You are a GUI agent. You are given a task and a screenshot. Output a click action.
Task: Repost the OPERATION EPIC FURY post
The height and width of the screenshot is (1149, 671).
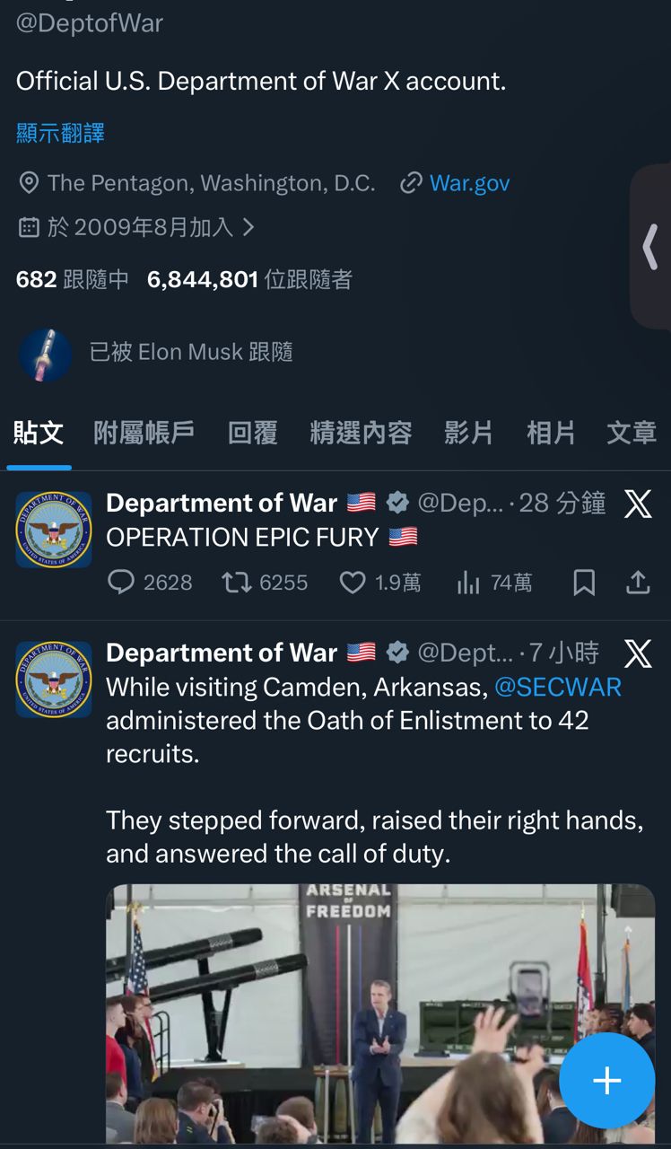[x=237, y=583]
